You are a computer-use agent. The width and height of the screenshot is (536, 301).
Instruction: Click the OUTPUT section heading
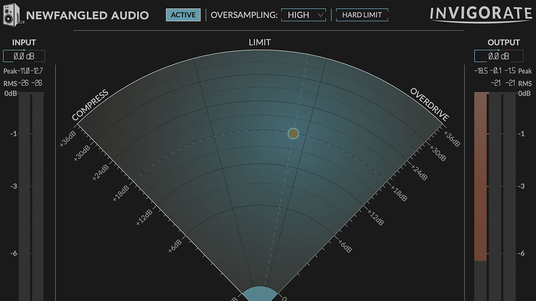504,42
